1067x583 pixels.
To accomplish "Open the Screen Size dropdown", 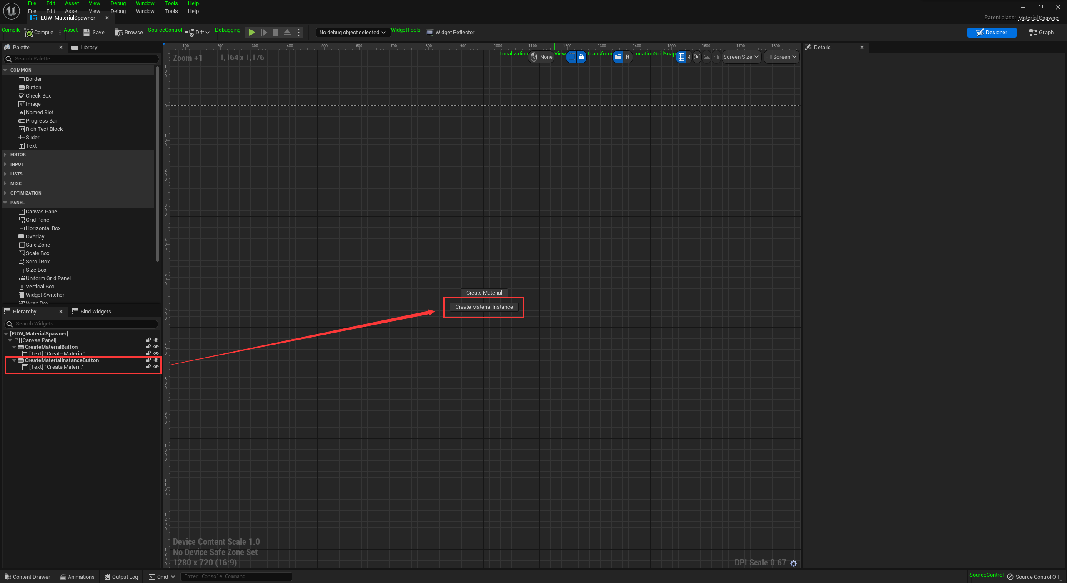I will point(741,57).
